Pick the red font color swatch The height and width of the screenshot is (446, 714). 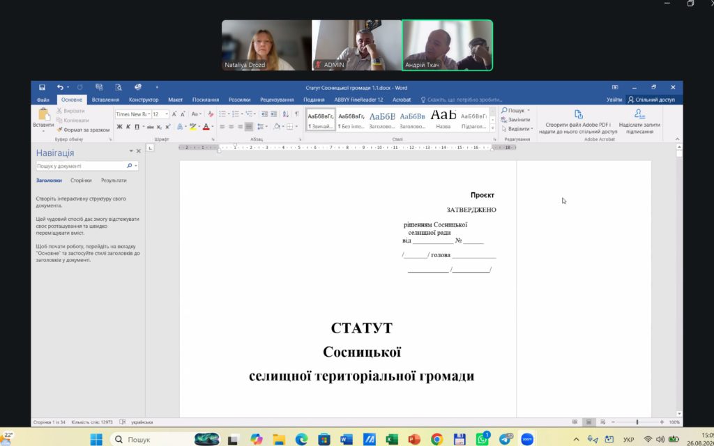click(206, 127)
